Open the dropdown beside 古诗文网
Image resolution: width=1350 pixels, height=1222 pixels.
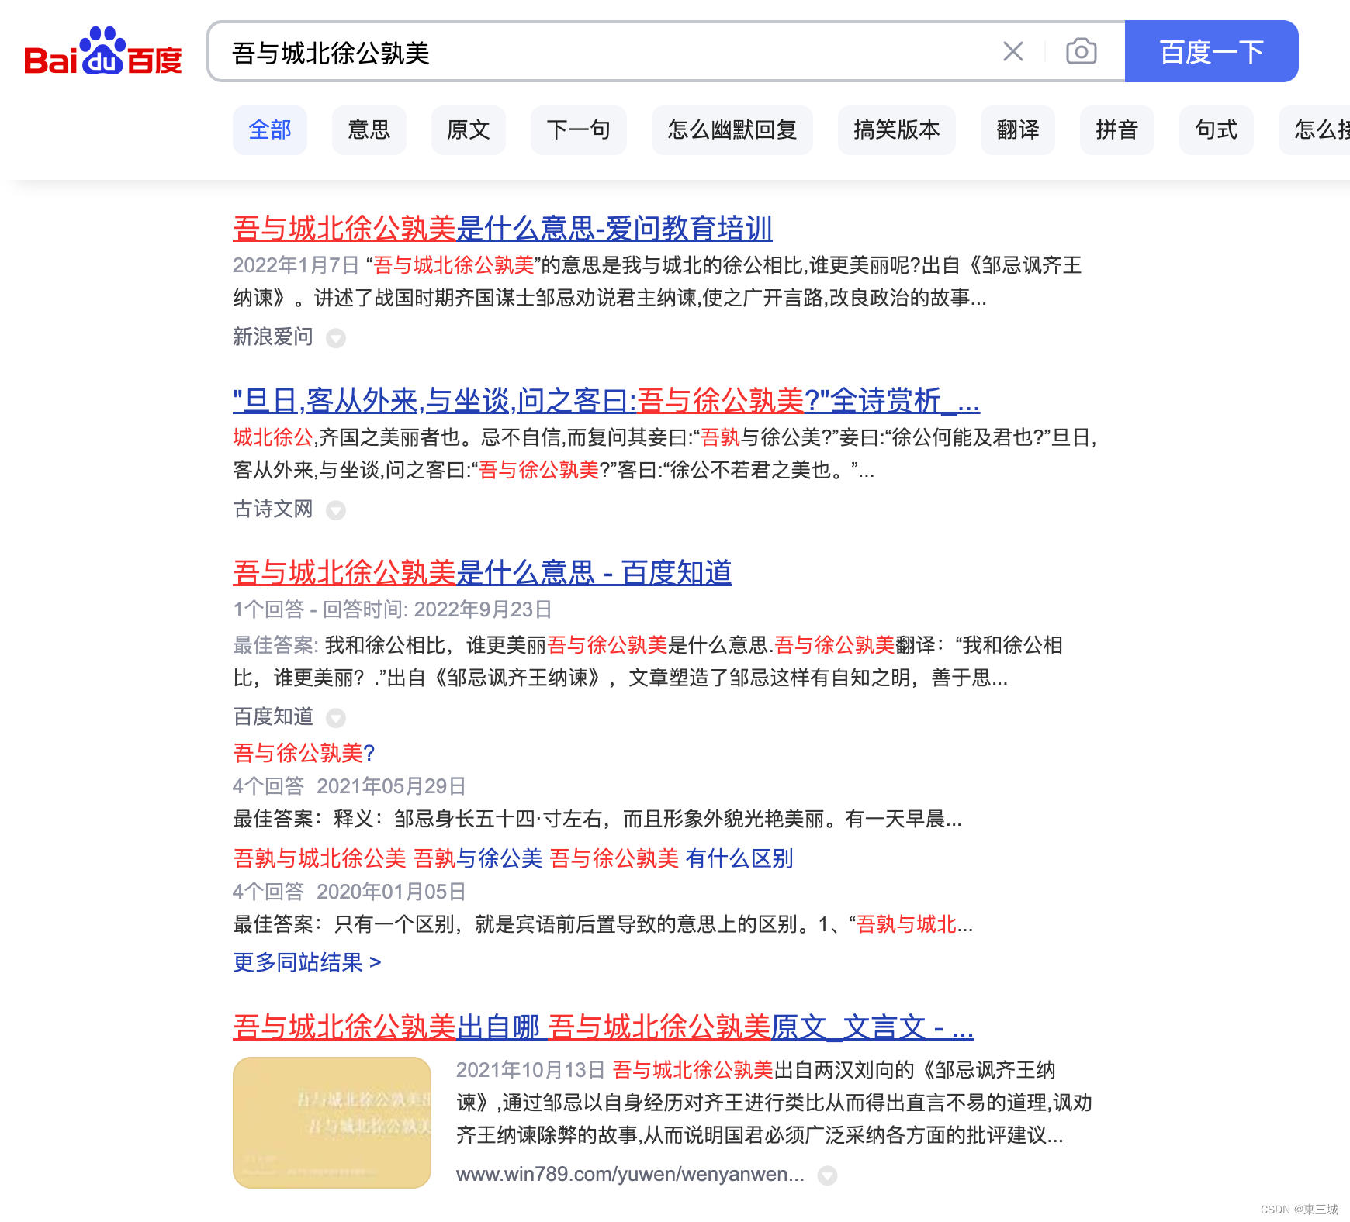point(336,510)
